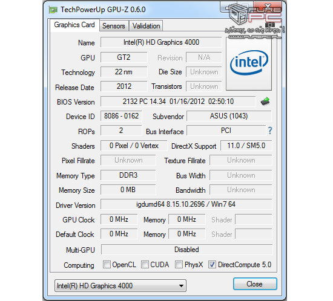Viewport: 333px width, 301px height.
Task: Click the GPU Clock field showing 0 MHz
Action: (119, 219)
